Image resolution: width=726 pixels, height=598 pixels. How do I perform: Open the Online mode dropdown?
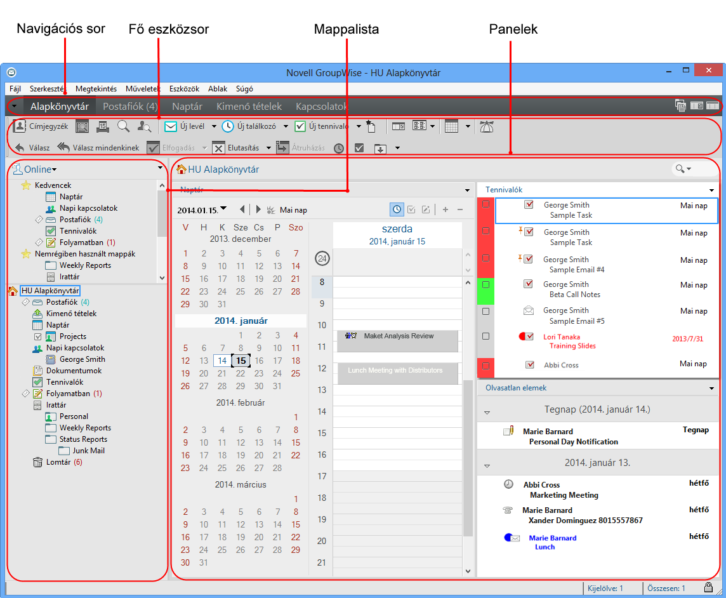(35, 169)
